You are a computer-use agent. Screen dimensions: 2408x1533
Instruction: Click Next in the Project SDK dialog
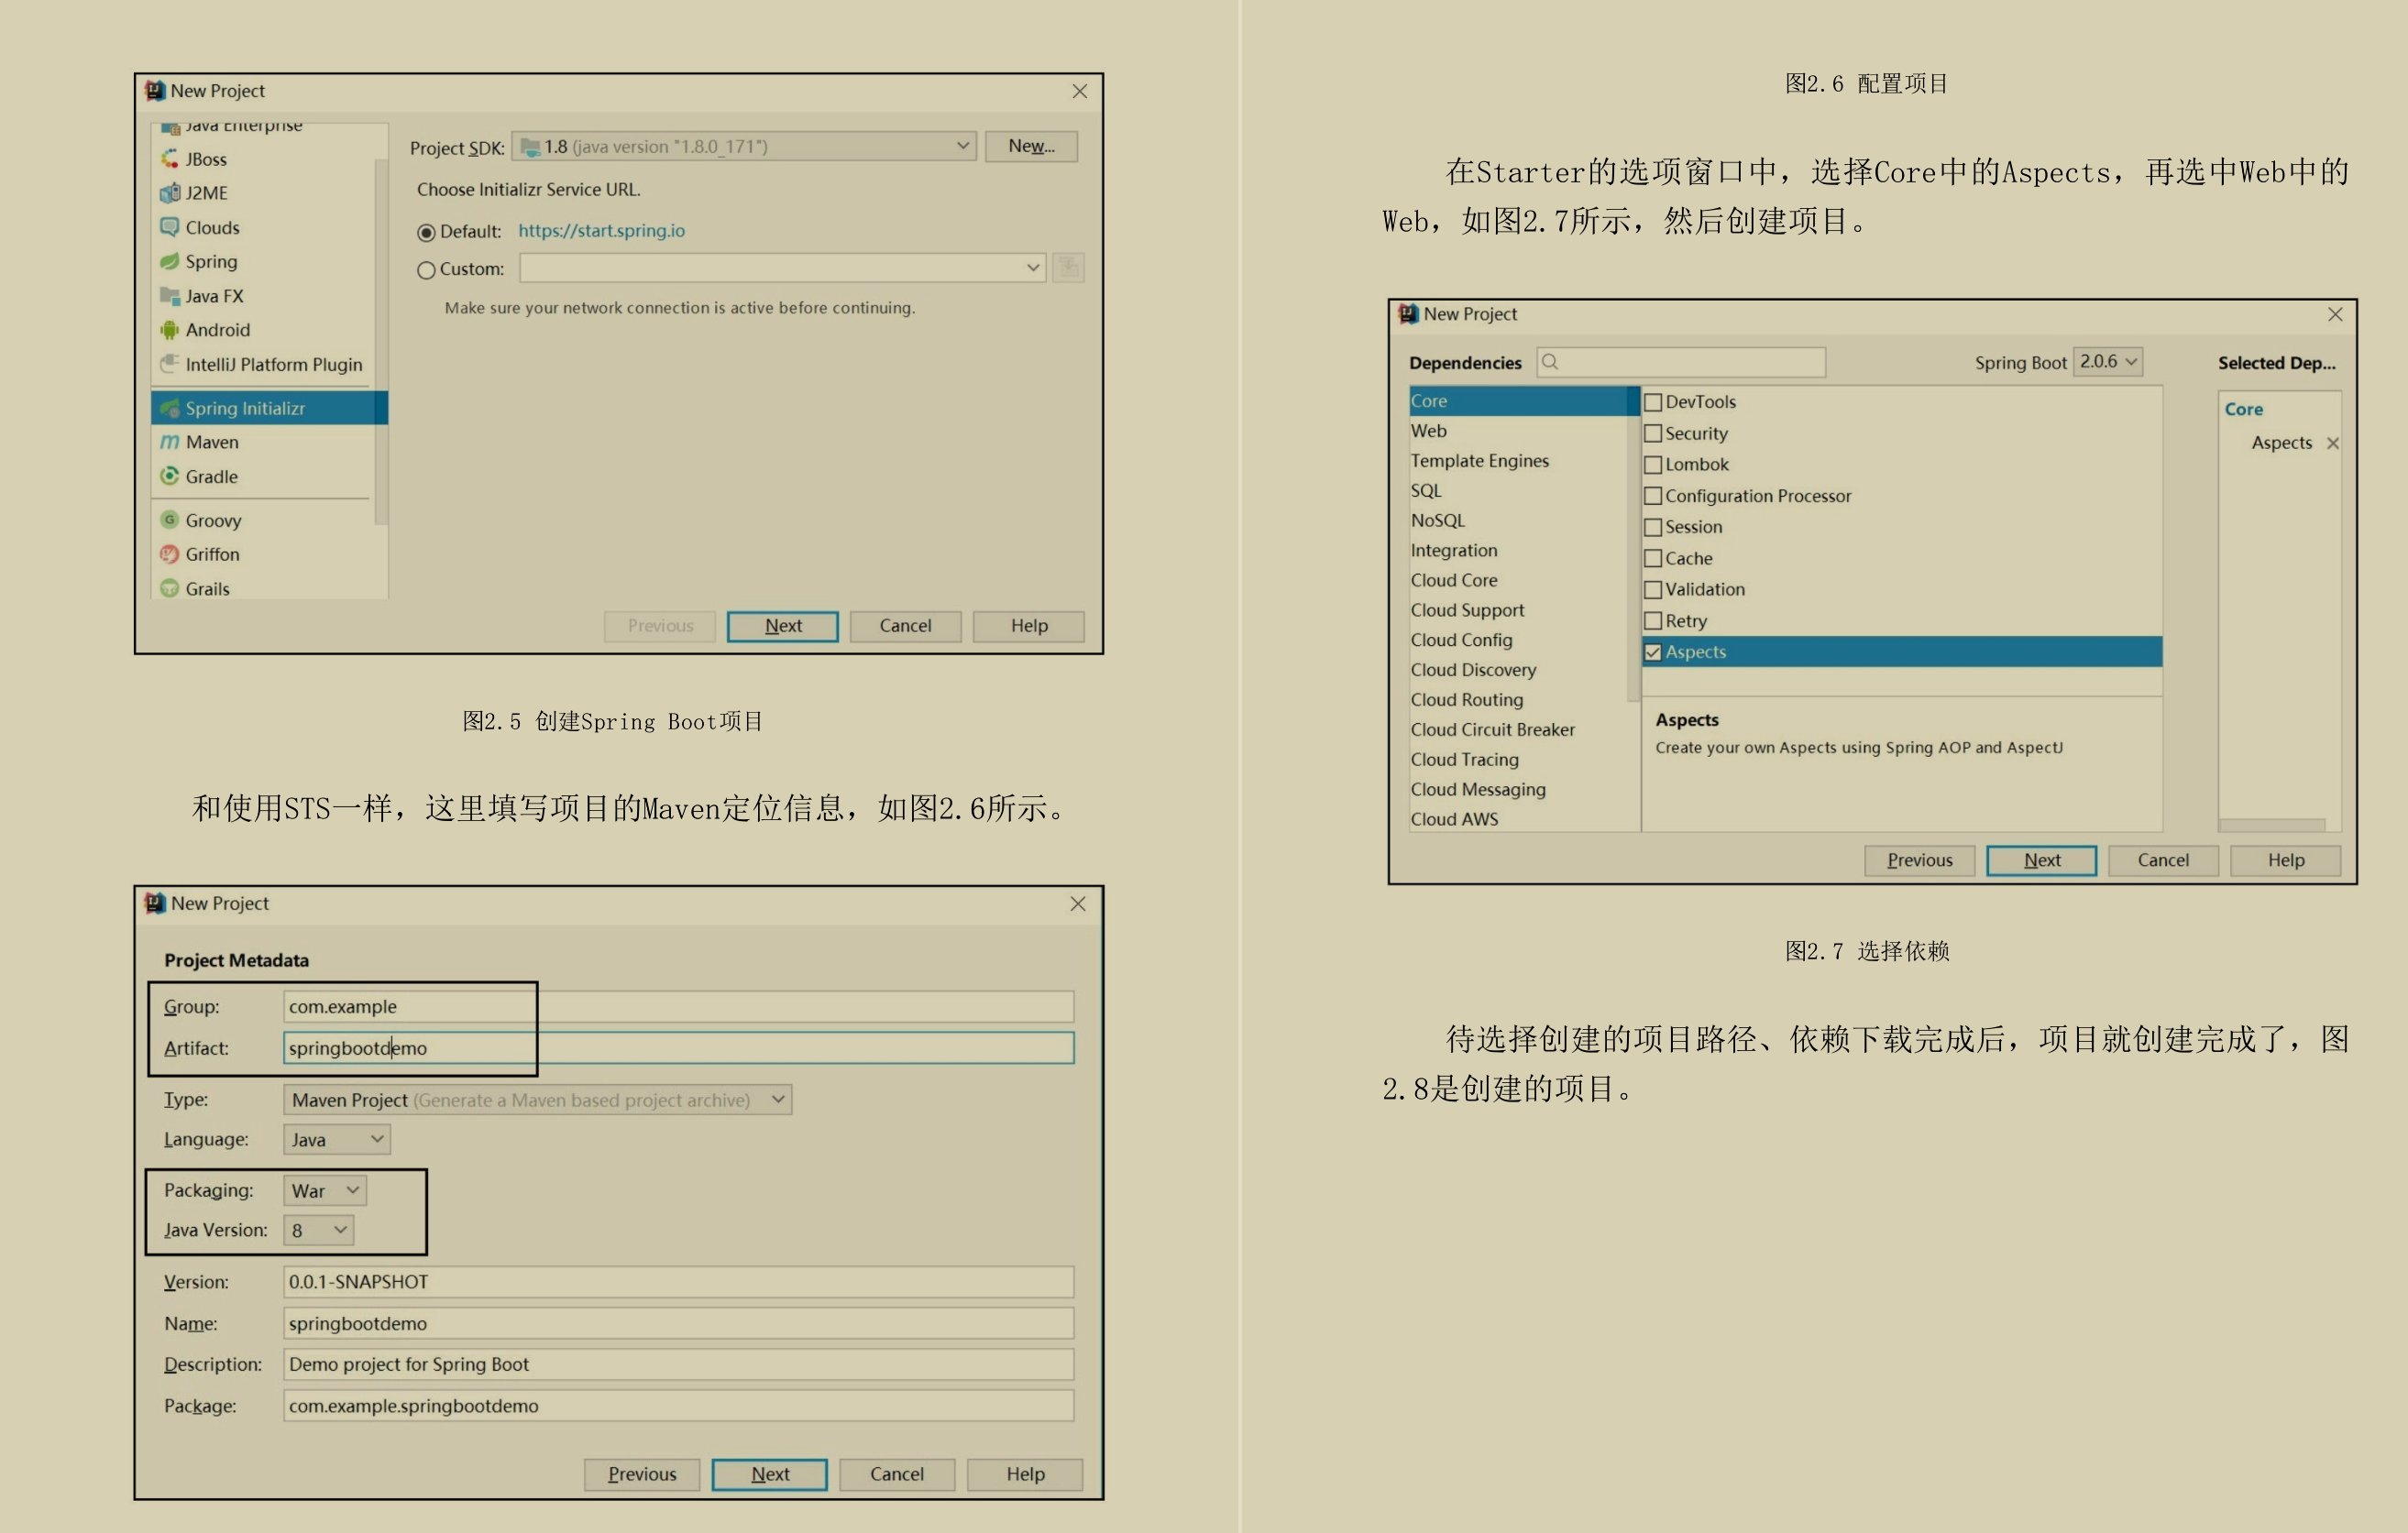(x=783, y=626)
